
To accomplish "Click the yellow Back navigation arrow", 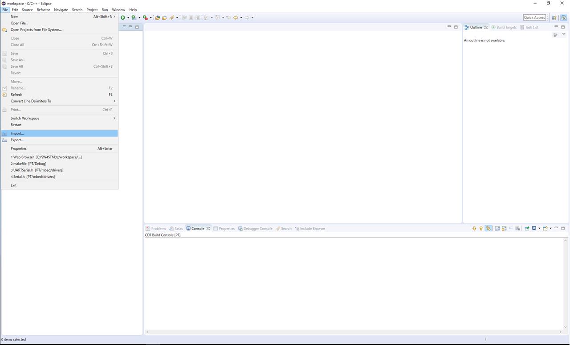I will pyautogui.click(x=236, y=17).
